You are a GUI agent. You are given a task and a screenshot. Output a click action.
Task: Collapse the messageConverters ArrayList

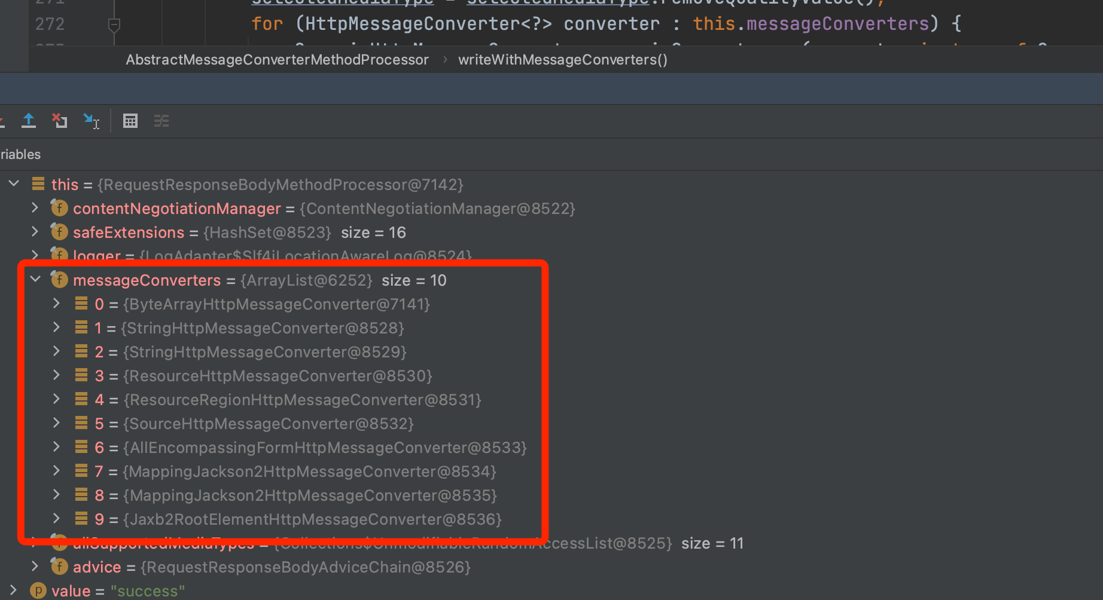click(x=35, y=279)
